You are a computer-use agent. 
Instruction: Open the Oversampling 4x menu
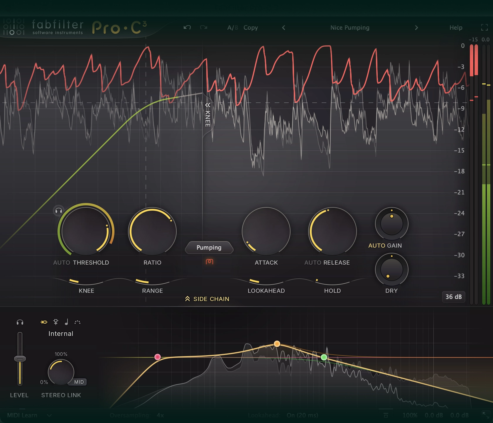pyautogui.click(x=137, y=415)
